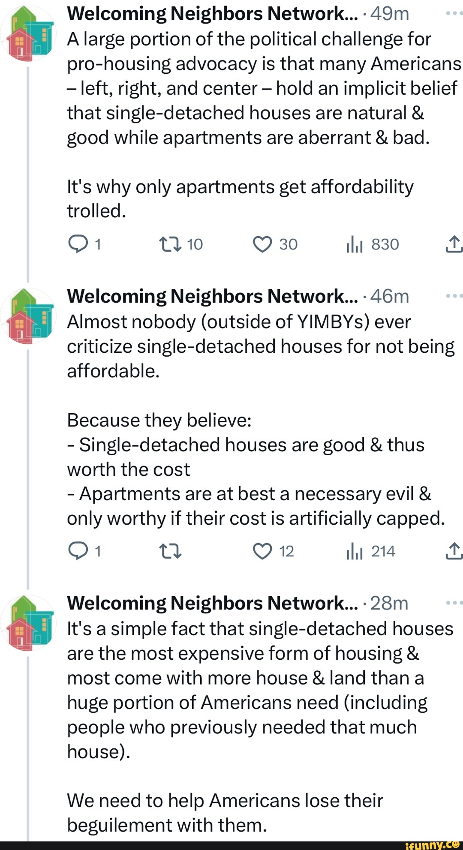The width and height of the screenshot is (463, 850).
Task: Like the tweet with 12 likes
Action: [x=262, y=551]
